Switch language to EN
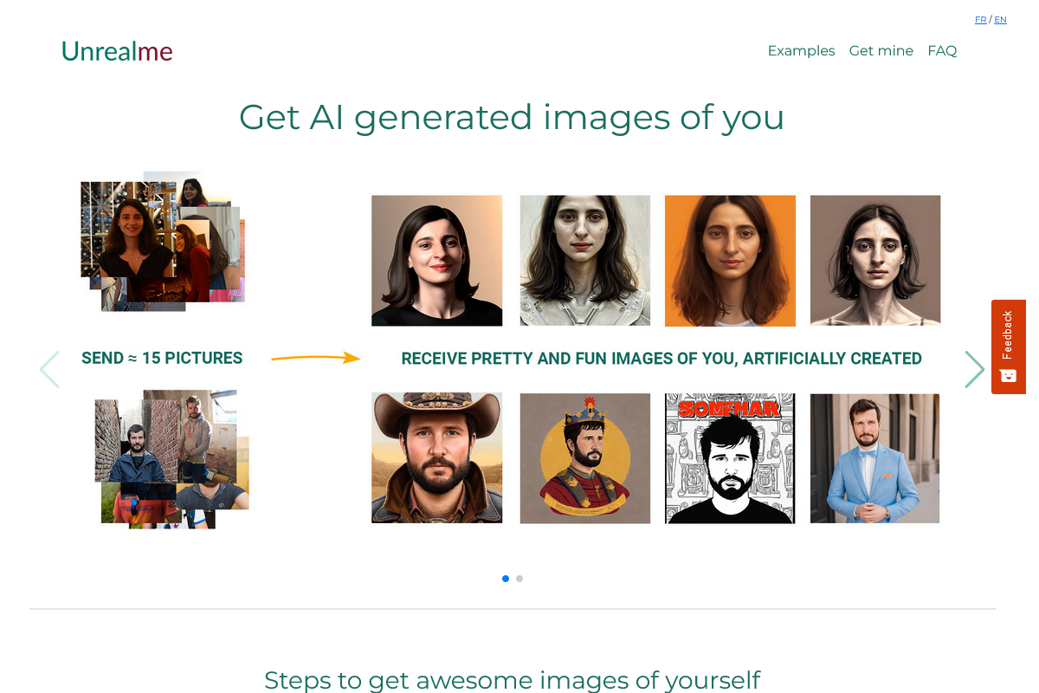This screenshot has width=1039, height=693. click(x=1000, y=20)
